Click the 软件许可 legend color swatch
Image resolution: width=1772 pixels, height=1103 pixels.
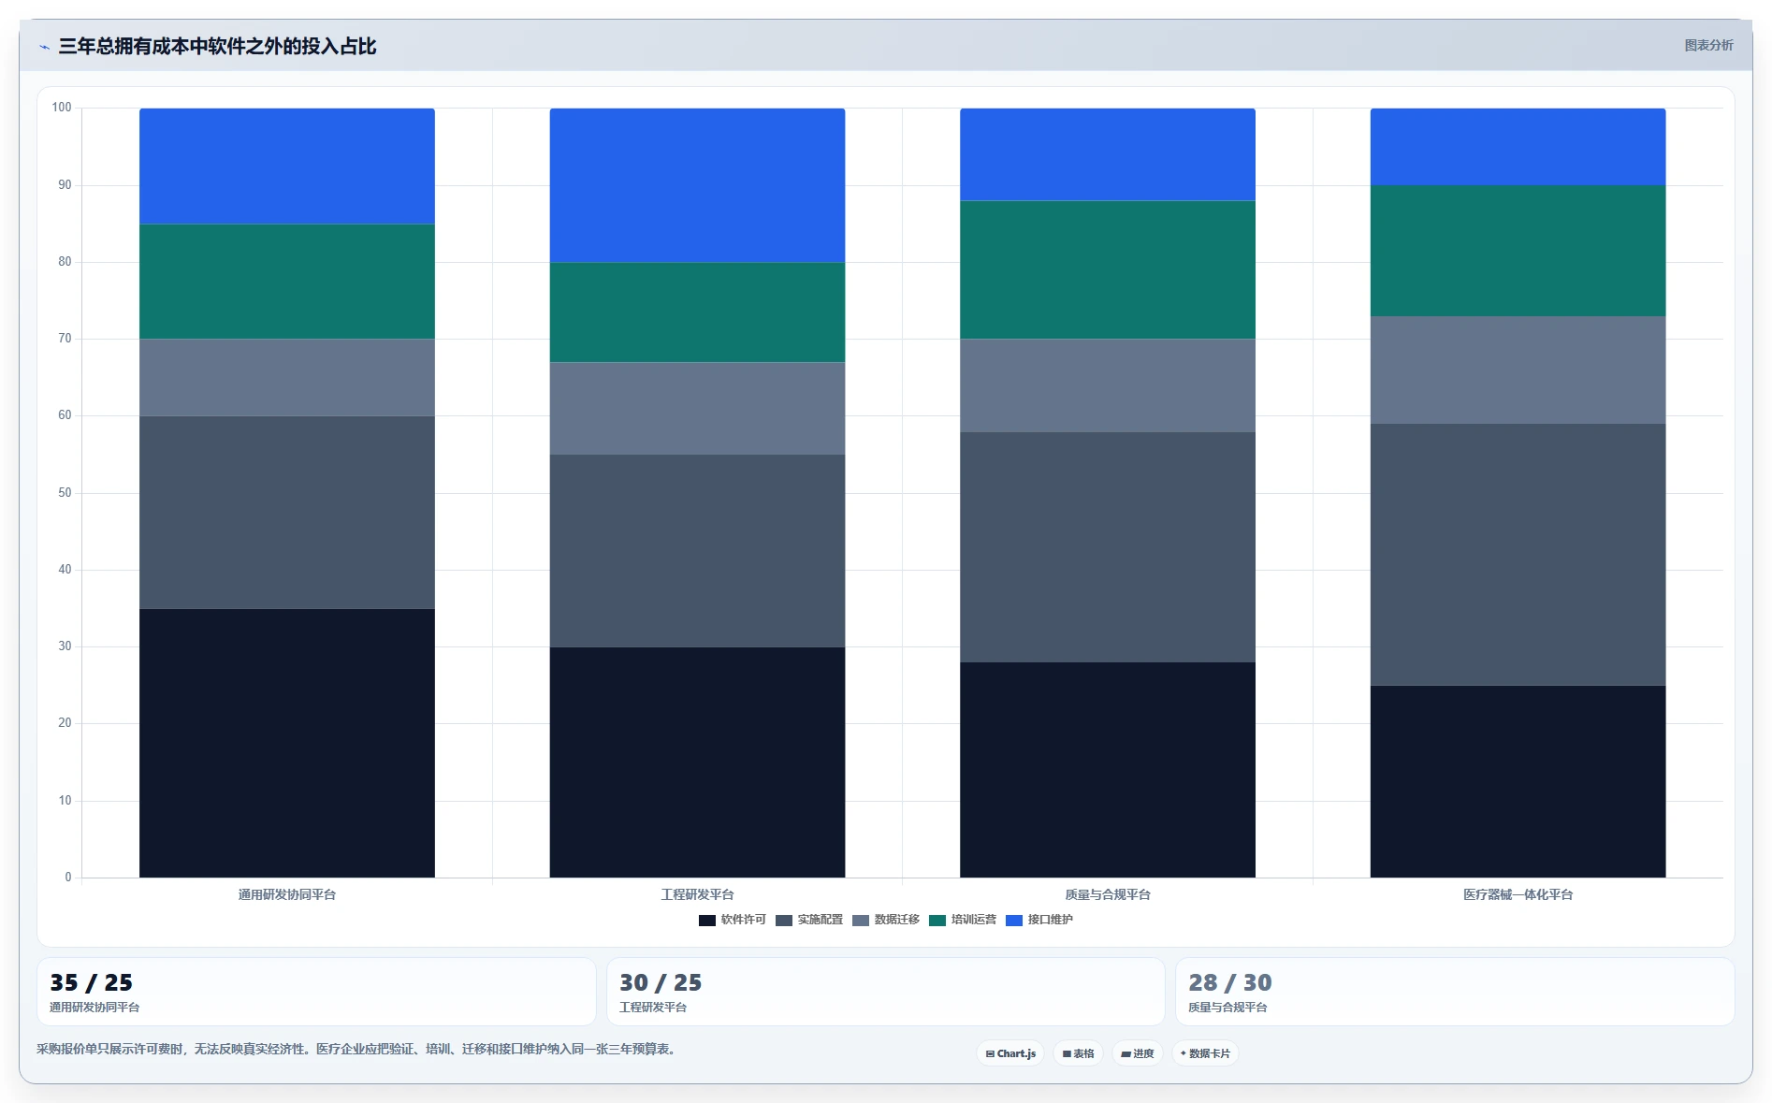707,920
